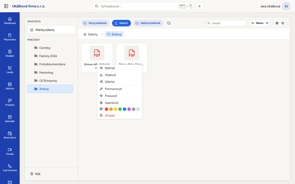Choose Presunúť from context menu
Screen dimensions: 295x184
[x=119, y=96]
